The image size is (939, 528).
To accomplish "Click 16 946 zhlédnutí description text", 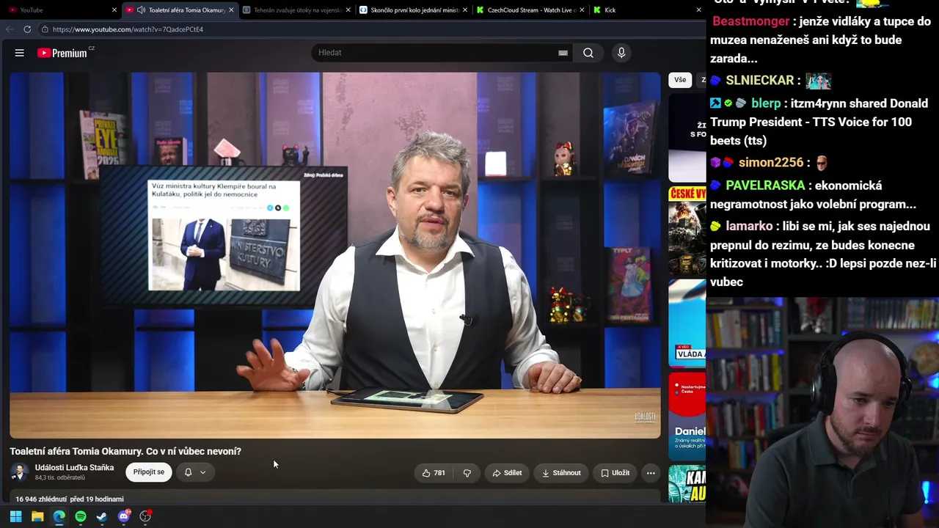I will click(x=70, y=499).
